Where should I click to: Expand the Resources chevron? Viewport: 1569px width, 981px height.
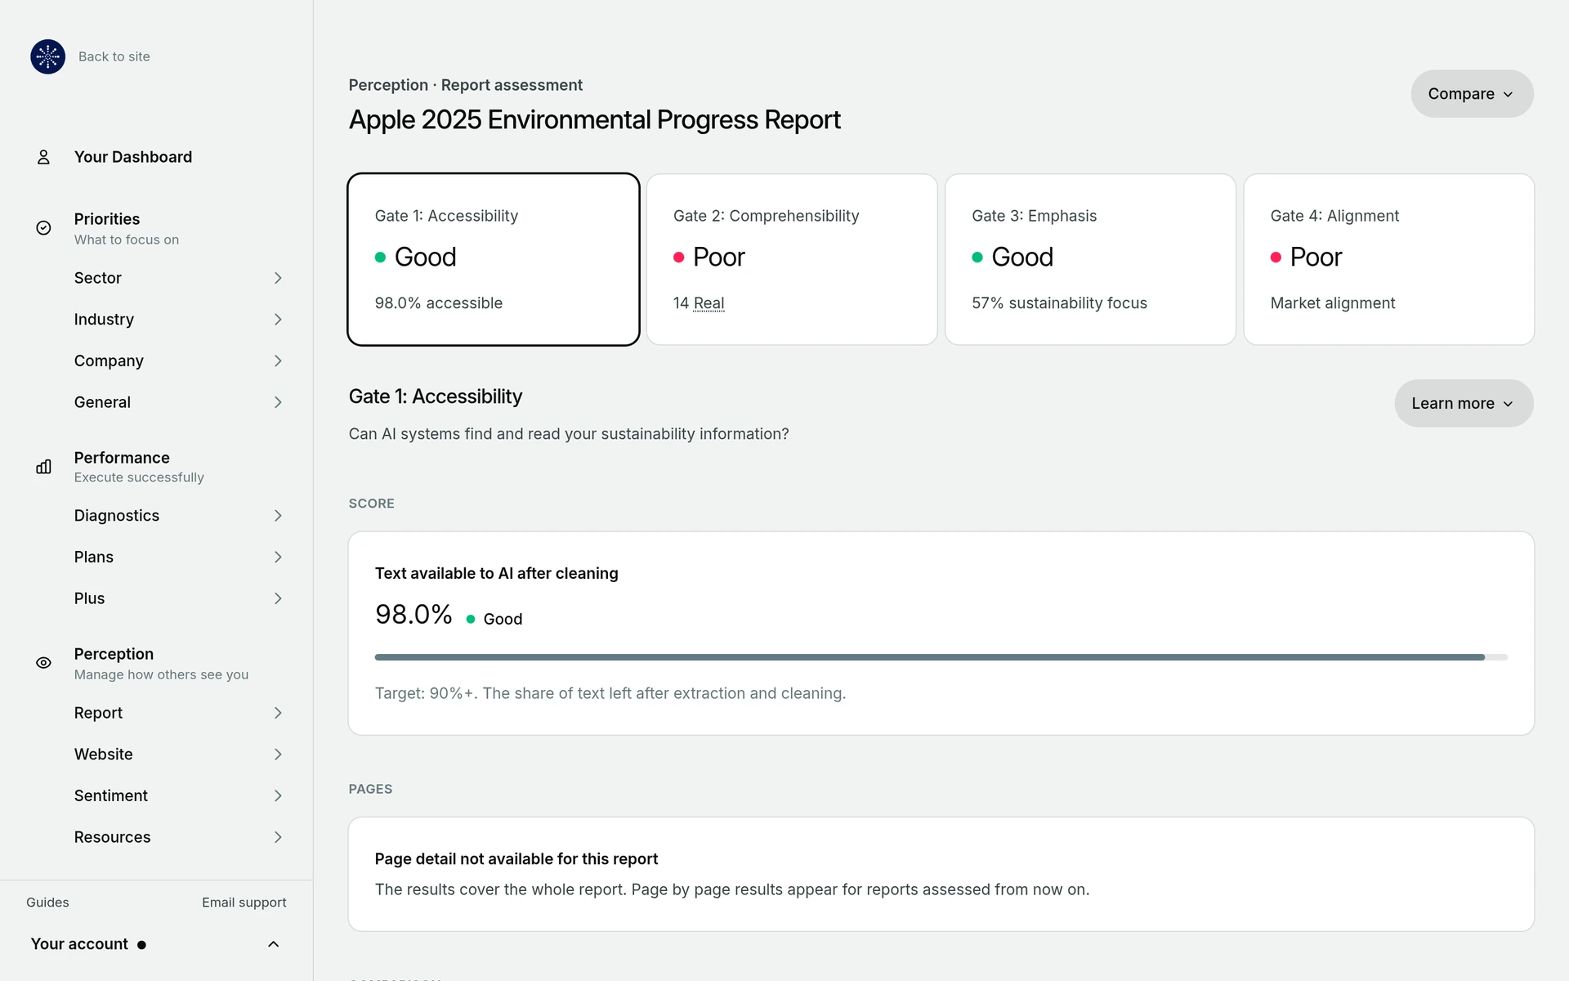[278, 837]
